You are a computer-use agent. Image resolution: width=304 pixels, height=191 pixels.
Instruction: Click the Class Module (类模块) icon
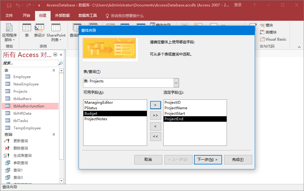262,32
